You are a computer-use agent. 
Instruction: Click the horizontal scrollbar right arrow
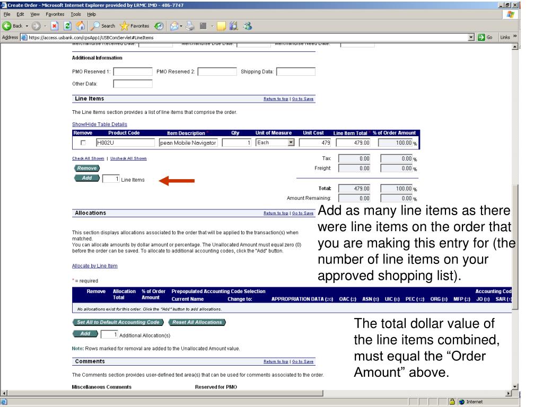[509, 393]
